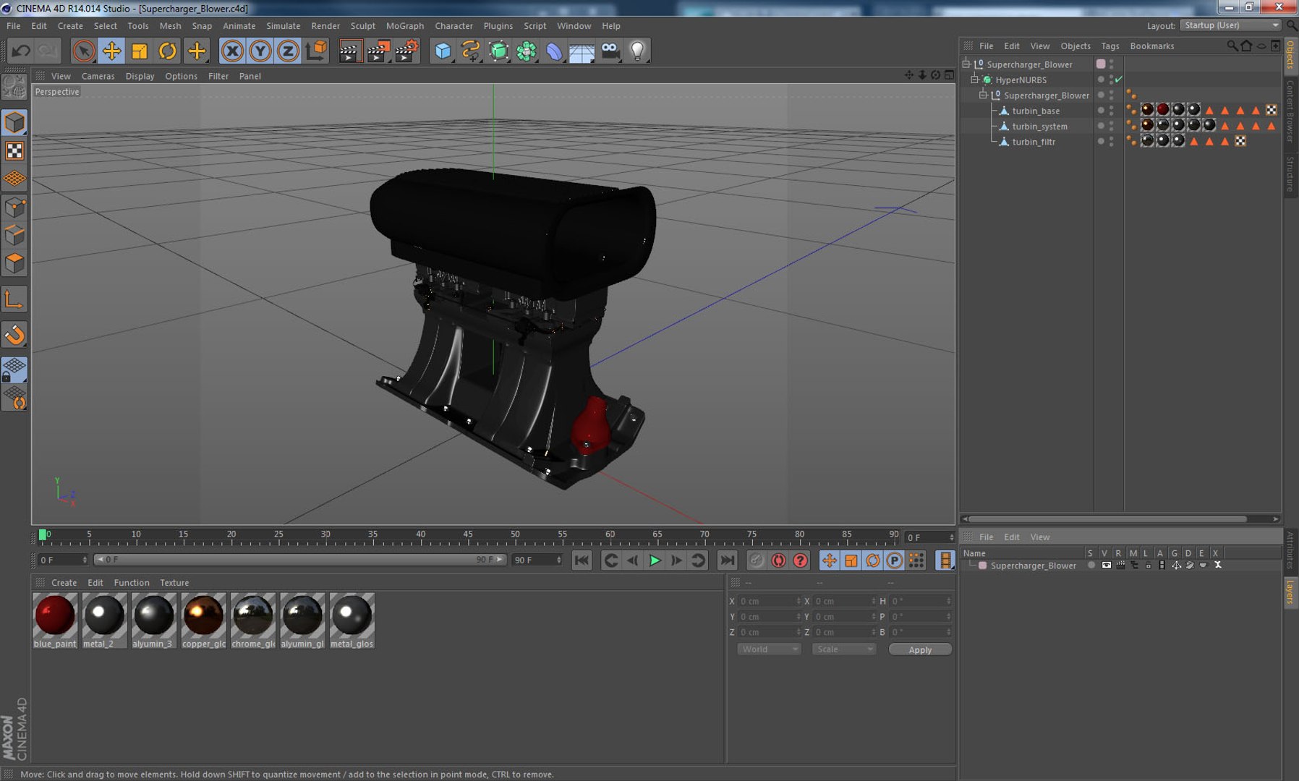Add a Cube primitive object
The image size is (1299, 781).
(443, 51)
